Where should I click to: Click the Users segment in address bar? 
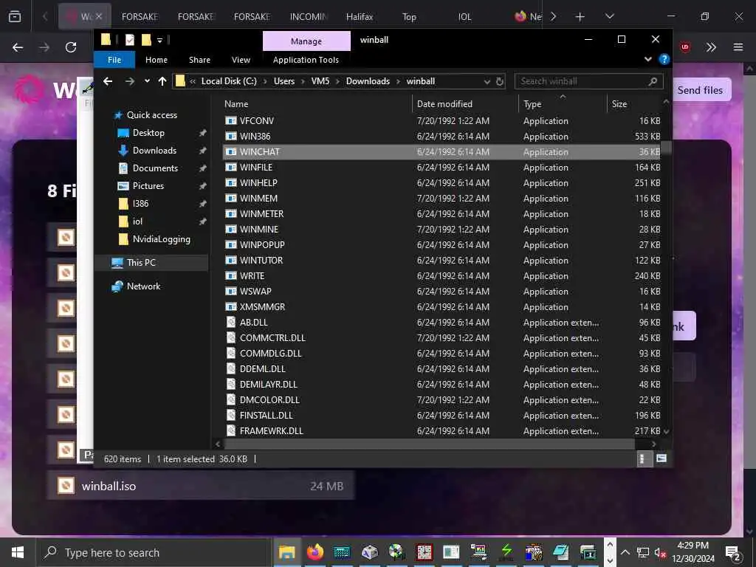pos(284,81)
